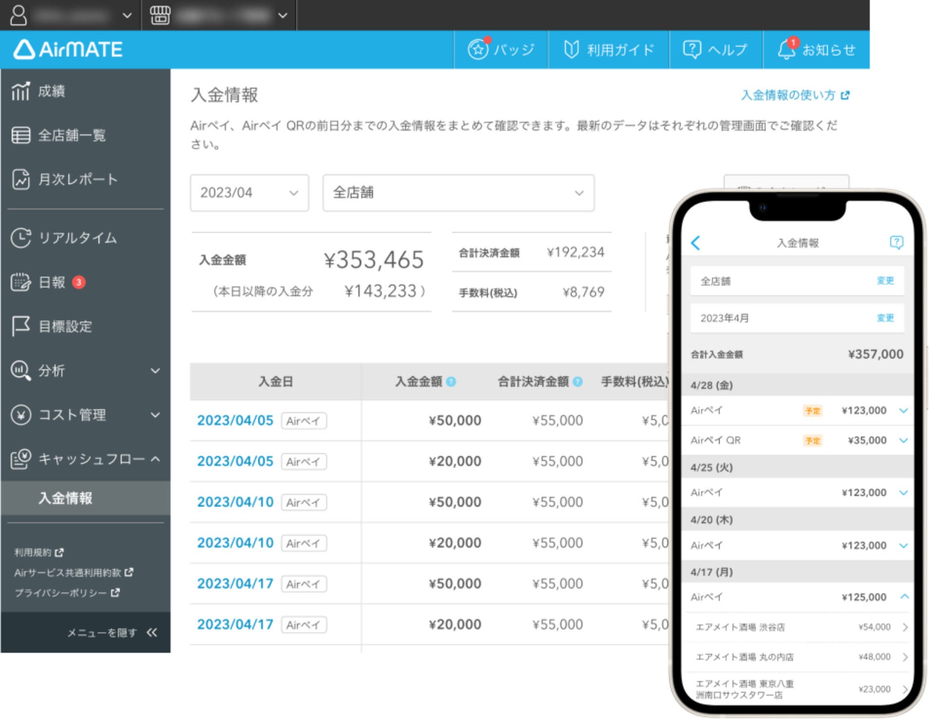Open the store name dropdown arrow in top bar
This screenshot has width=937, height=722.
pos(283,16)
